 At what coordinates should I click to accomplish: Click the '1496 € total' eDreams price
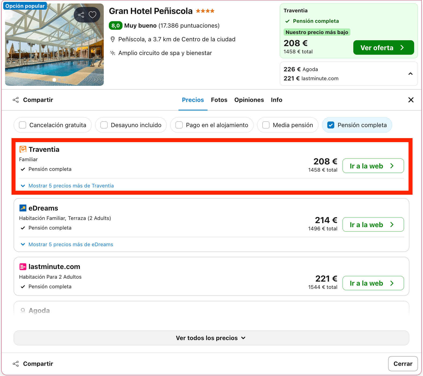pyautogui.click(x=323, y=228)
